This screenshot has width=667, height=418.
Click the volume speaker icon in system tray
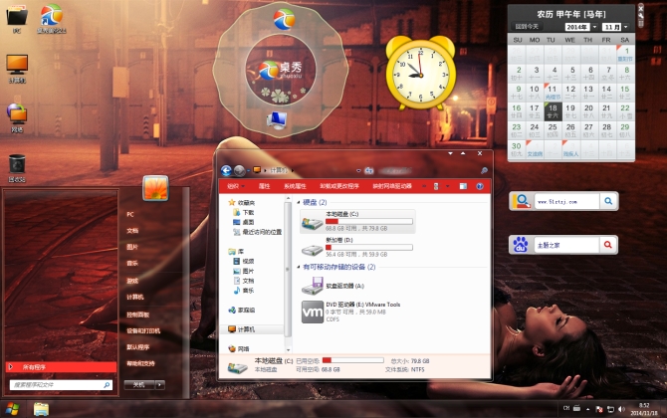click(x=621, y=409)
